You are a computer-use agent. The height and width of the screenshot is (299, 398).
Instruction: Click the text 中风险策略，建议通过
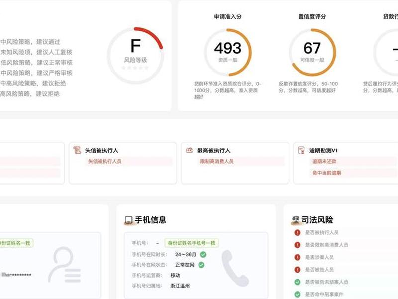point(30,42)
